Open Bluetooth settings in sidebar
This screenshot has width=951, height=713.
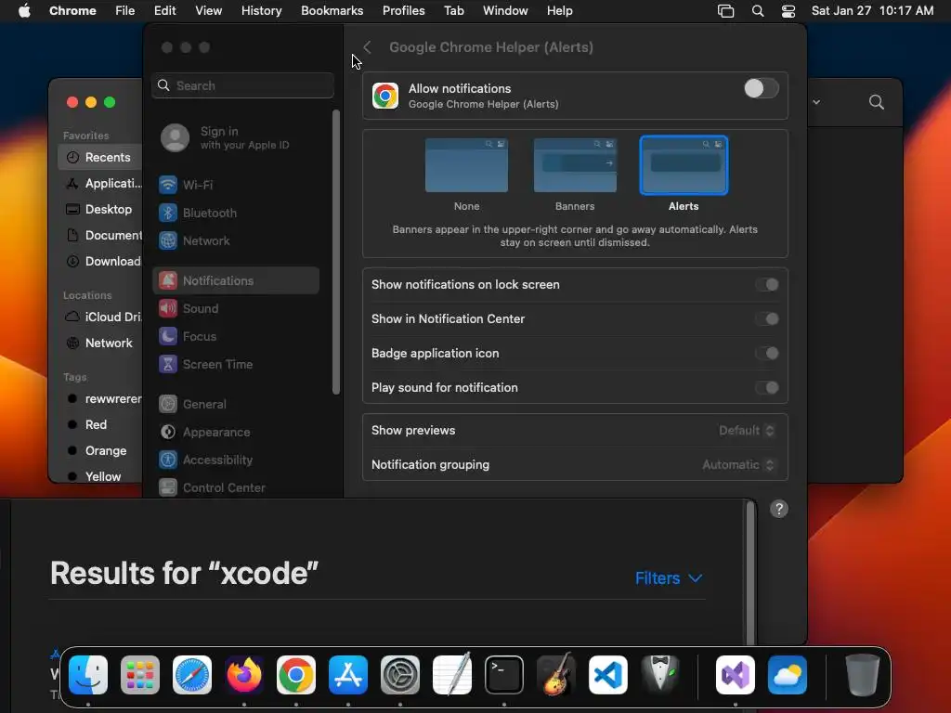pos(236,213)
